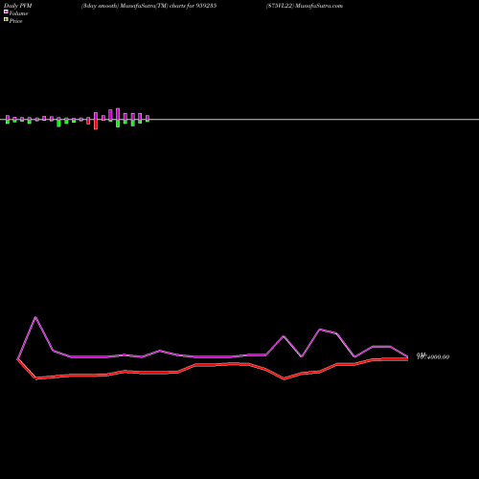
Task: Select the Price legend label
Action: 15,21
